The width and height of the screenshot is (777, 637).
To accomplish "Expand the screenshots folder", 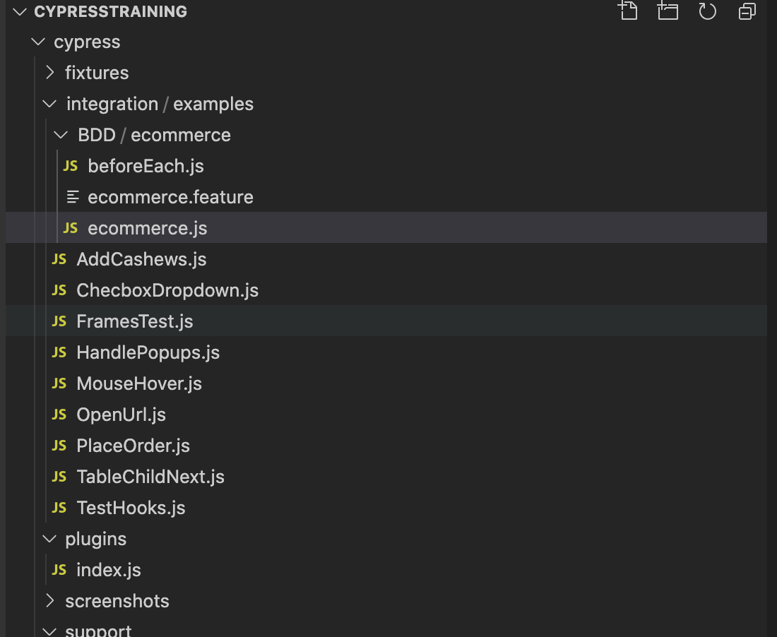I will point(117,600).
